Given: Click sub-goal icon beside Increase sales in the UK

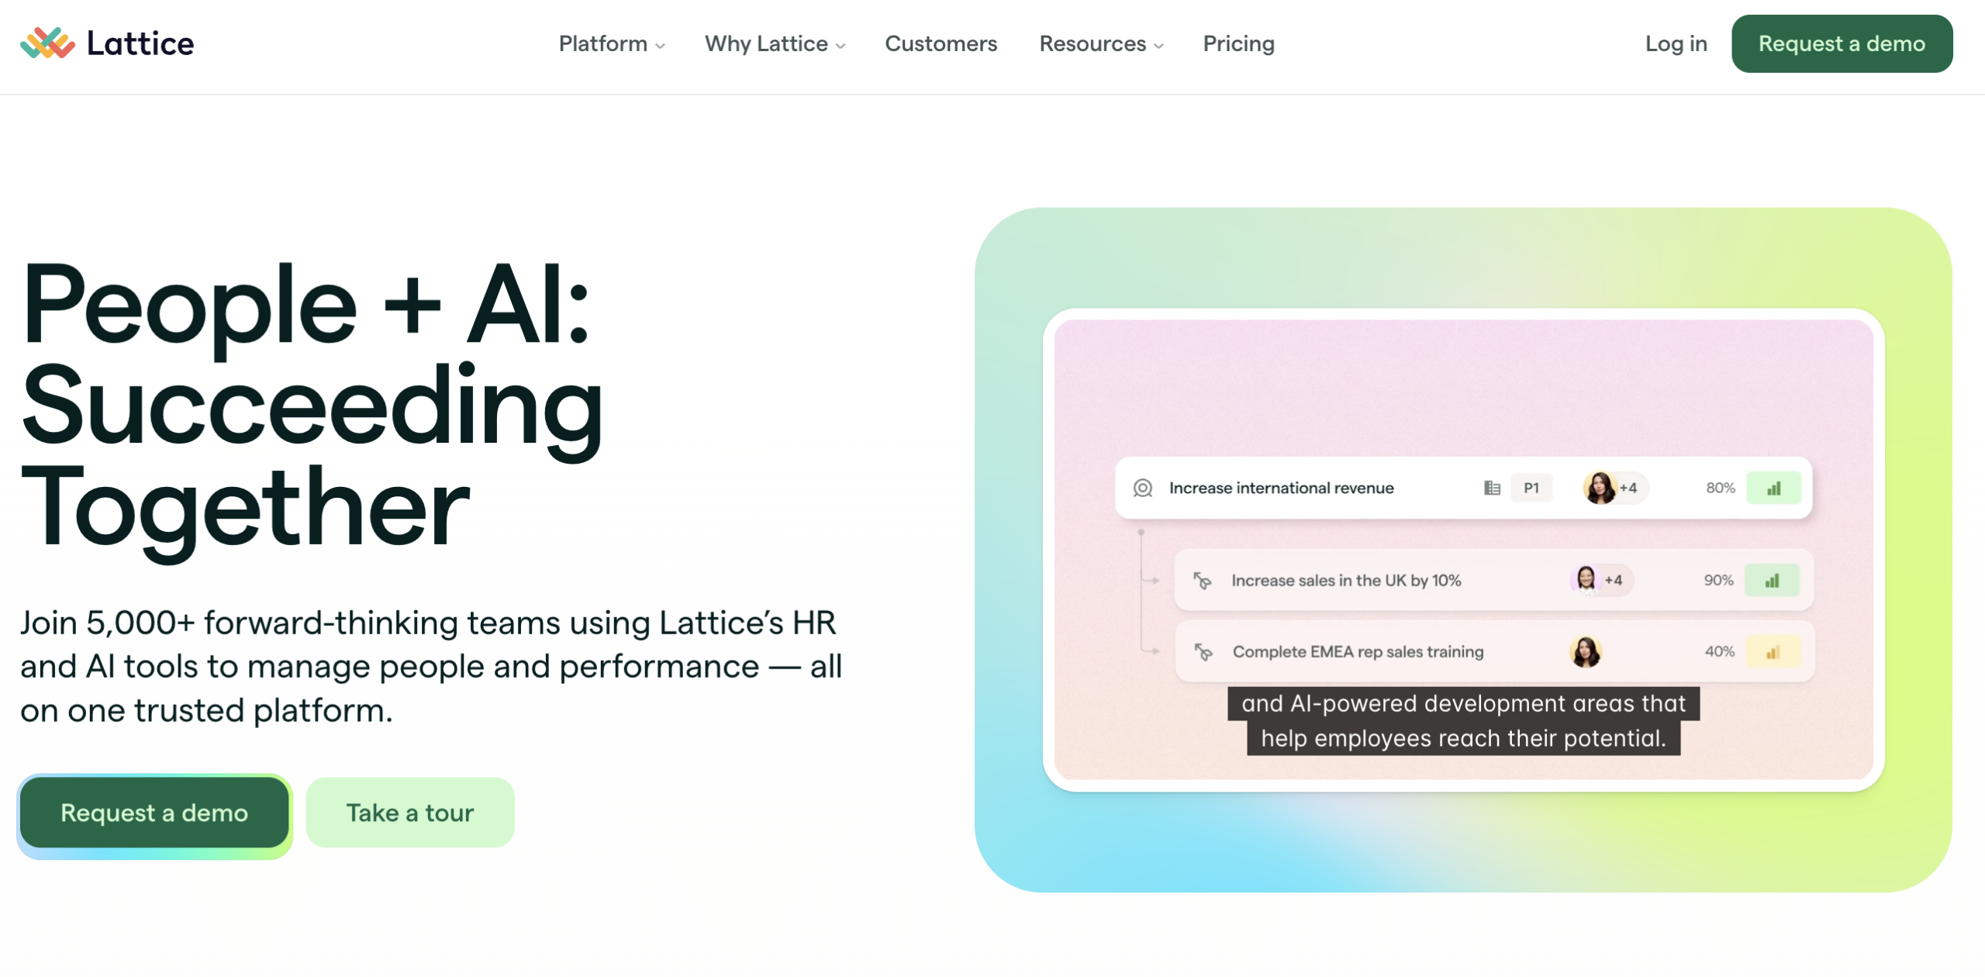Looking at the screenshot, I should pyautogui.click(x=1202, y=580).
